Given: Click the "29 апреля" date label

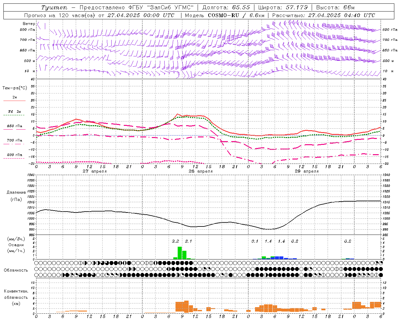Looking at the screenshot, I should pyautogui.click(x=307, y=171).
